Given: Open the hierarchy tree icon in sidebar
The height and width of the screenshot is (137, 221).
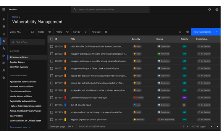Looking at the screenshot, I should [x=4, y=49].
